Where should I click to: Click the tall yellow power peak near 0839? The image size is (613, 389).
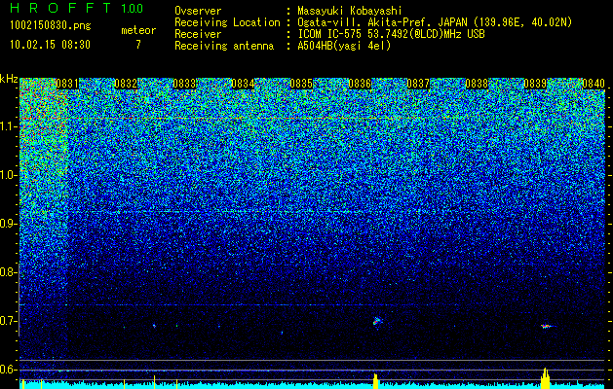(546, 378)
